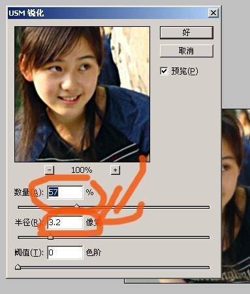This screenshot has width=250, height=294.
Task: Click the 数量 amount slider handle
Action: 76,206
